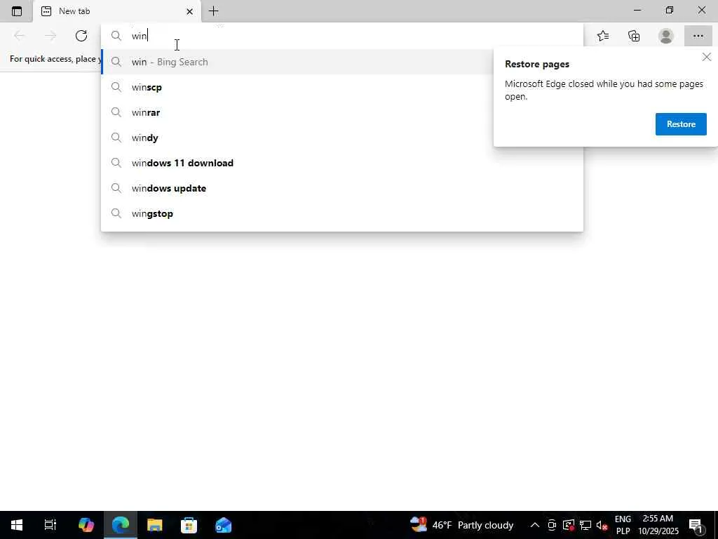Viewport: 718px width, 539px height.
Task: Click the Restore button
Action: click(681, 124)
